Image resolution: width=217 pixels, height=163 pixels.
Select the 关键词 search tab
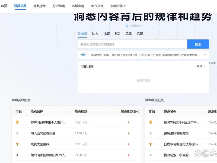pyautogui.click(x=82, y=34)
